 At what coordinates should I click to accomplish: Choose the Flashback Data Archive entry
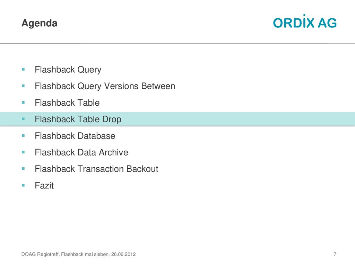pyautogui.click(x=81, y=152)
